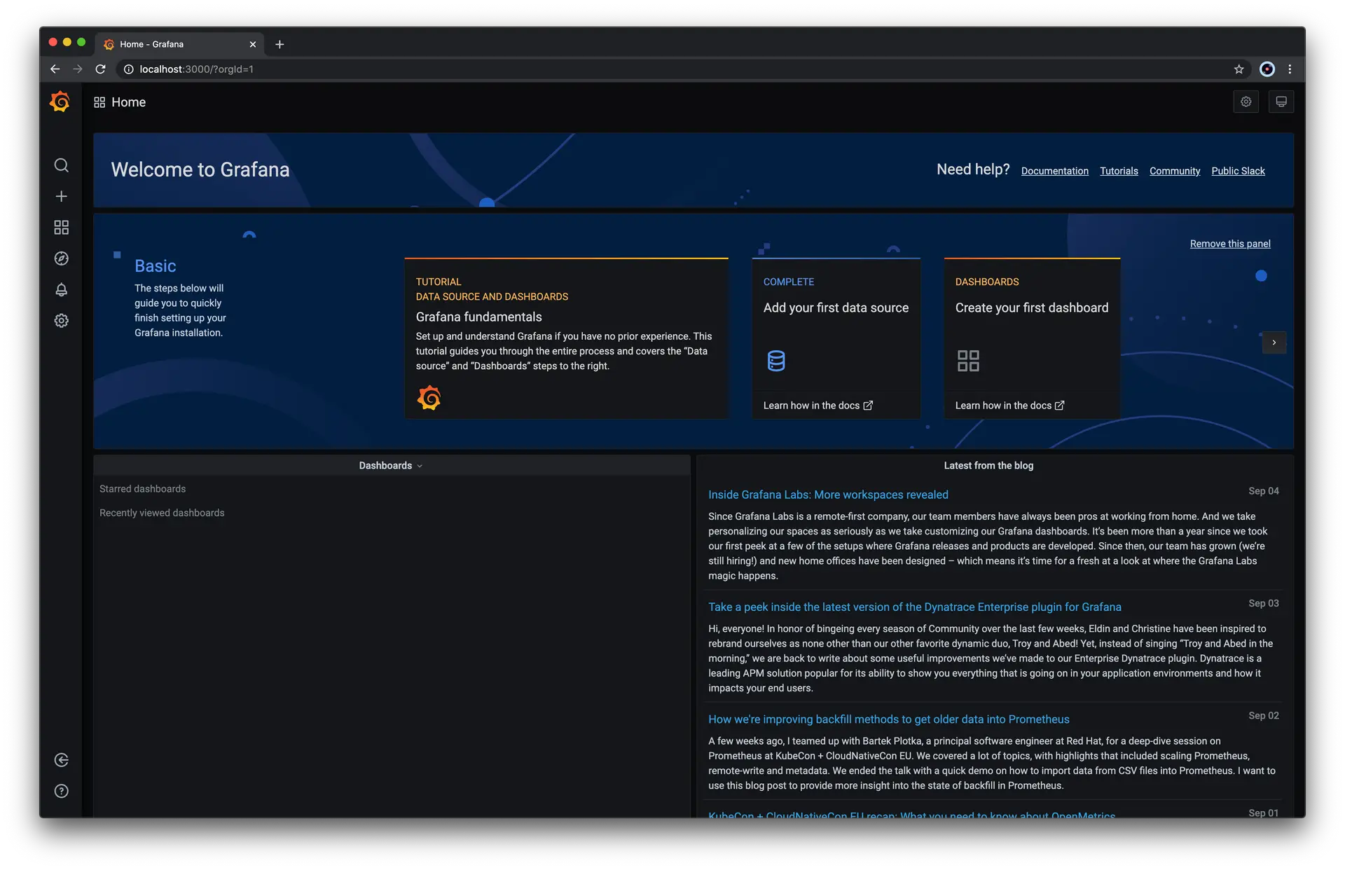Open the browser three-dot menu
The height and width of the screenshot is (870, 1345).
pos(1290,69)
